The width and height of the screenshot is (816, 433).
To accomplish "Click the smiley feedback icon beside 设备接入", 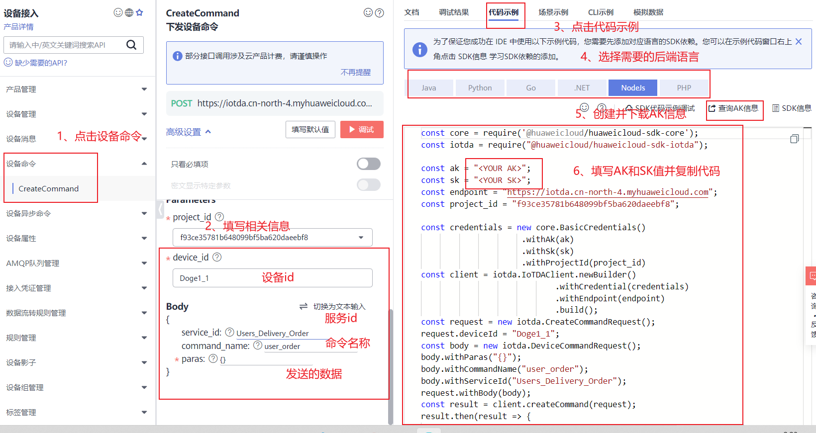I will point(118,12).
